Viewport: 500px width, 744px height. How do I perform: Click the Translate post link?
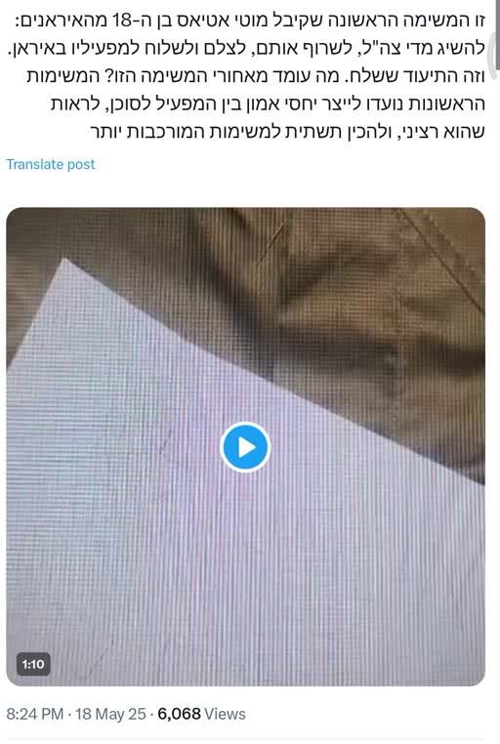pos(50,164)
